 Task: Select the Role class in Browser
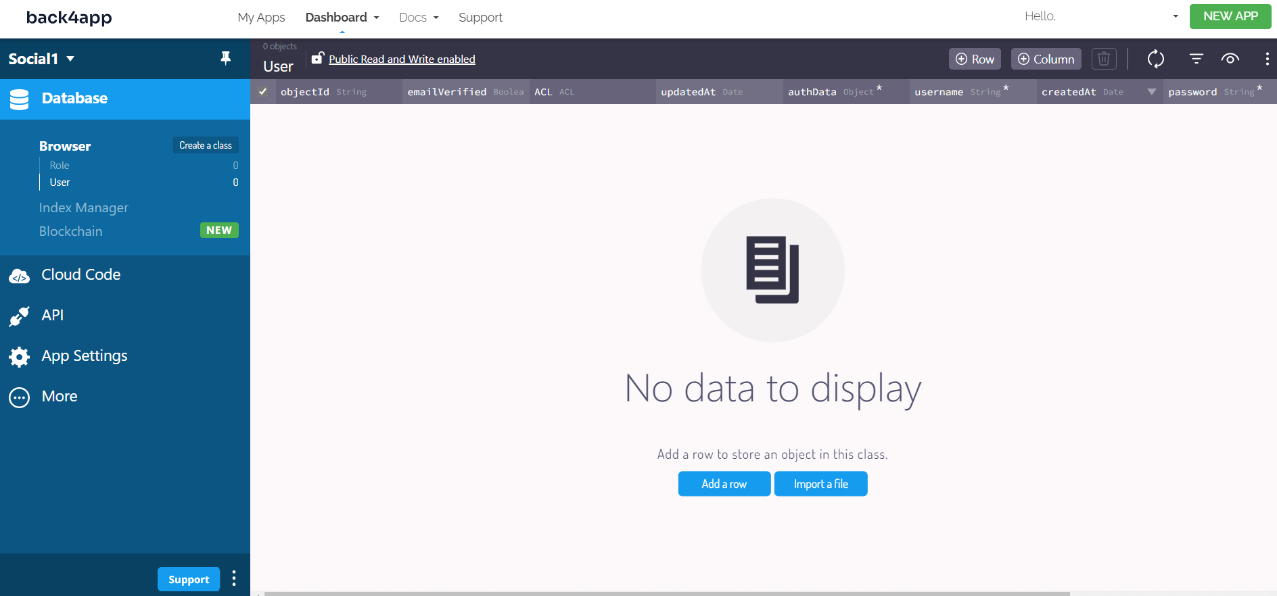coord(60,166)
